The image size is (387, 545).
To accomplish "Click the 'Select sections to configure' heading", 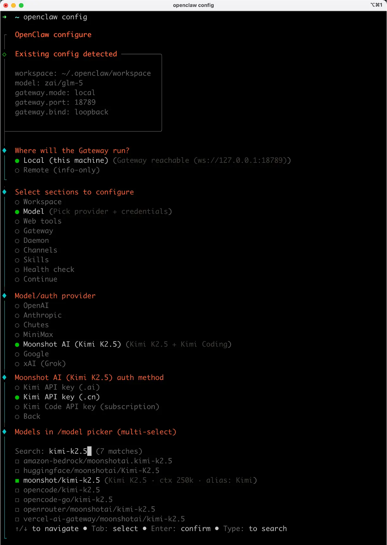I will (x=74, y=192).
